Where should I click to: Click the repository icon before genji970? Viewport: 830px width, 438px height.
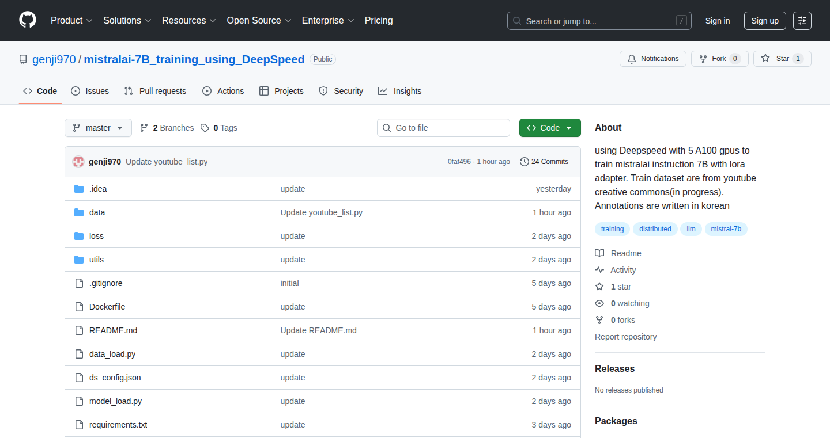[x=23, y=59]
